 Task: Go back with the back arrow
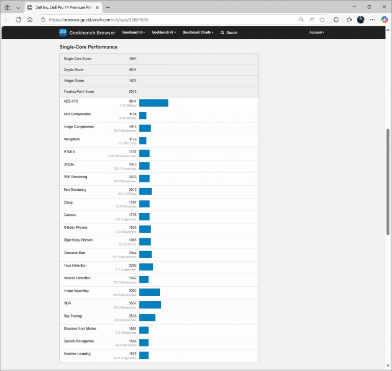[7, 19]
